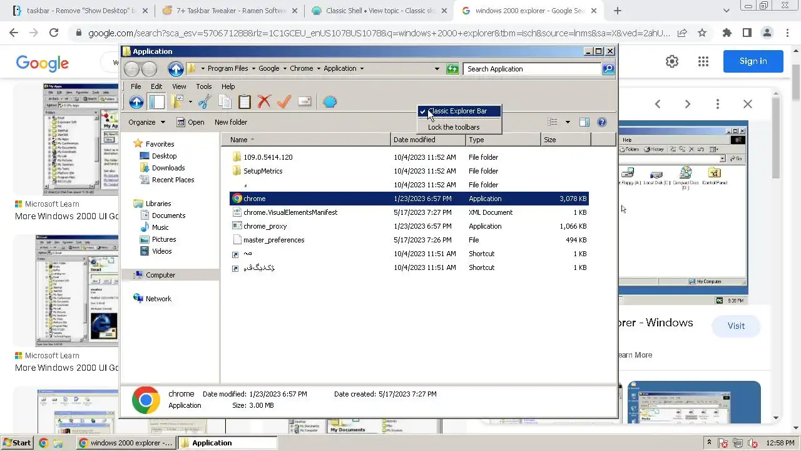Screen dimensions: 801x451
Task: Reload the Chrome page
Action: point(54,33)
